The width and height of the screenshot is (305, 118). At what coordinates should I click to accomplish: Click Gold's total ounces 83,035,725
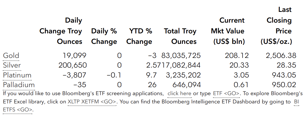tap(181, 56)
